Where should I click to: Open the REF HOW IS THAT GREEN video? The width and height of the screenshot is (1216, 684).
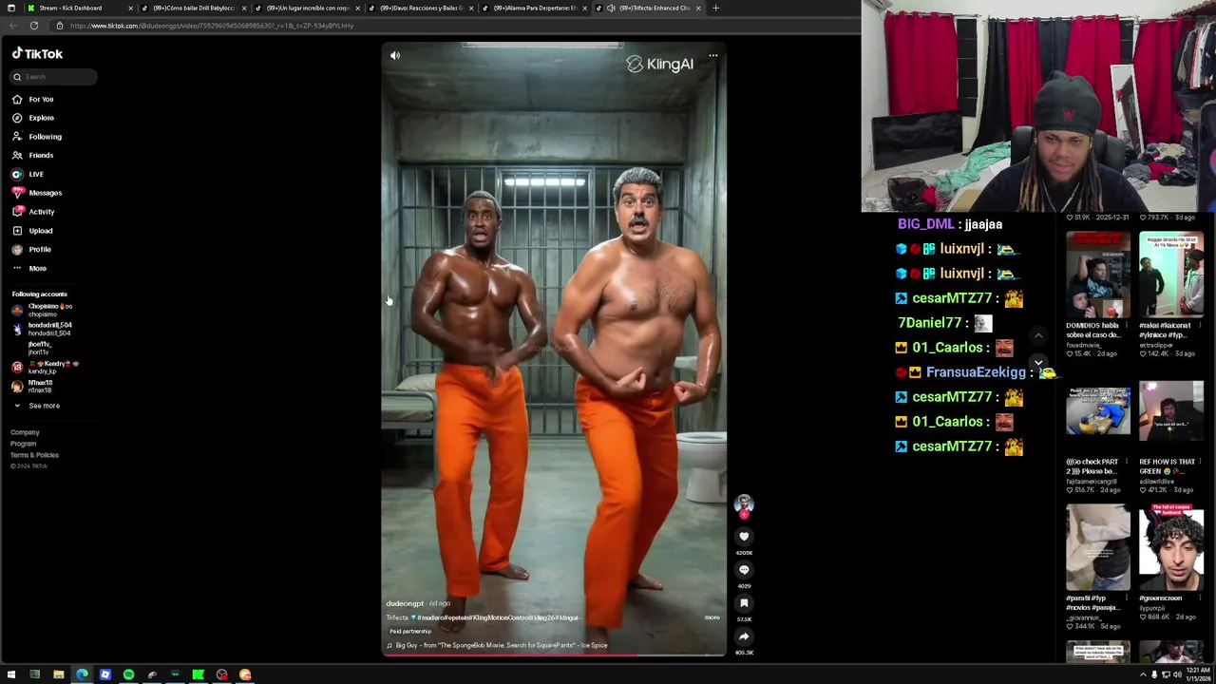click(x=1171, y=411)
